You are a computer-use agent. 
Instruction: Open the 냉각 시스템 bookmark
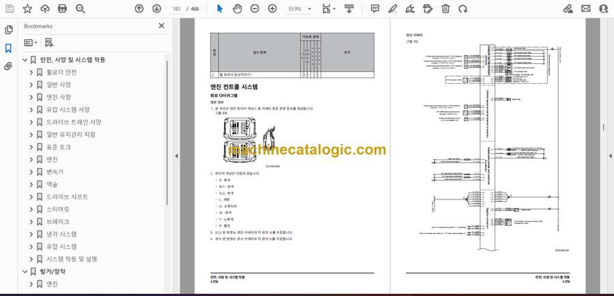(x=61, y=234)
